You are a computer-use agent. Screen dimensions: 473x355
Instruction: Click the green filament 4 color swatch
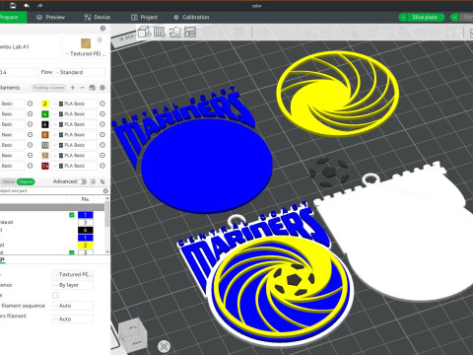click(x=45, y=114)
